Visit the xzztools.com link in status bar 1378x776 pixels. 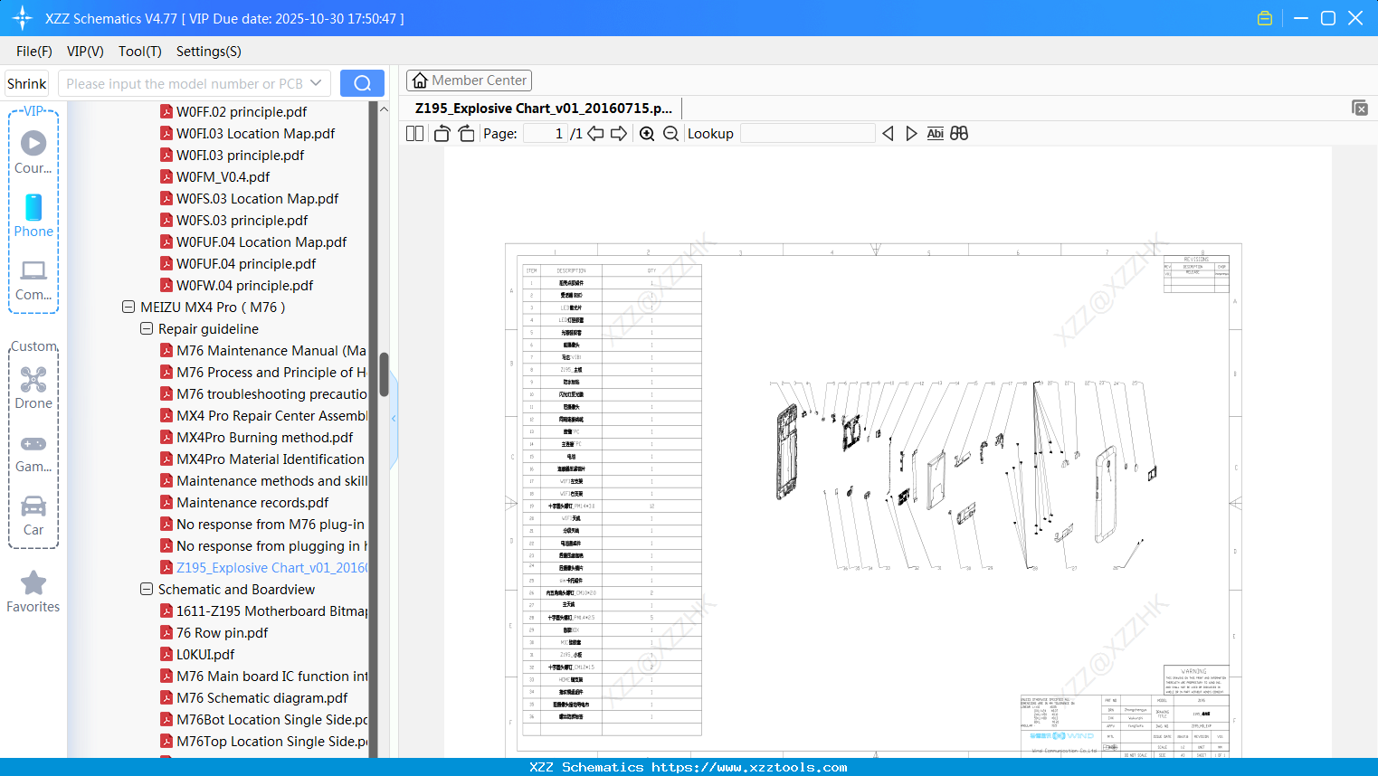point(749,767)
